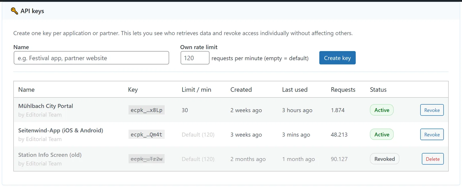The height and width of the screenshot is (187, 462).
Task: Click by Editorial Team under Mühlbach City Portal
Action: pyautogui.click(x=40, y=115)
